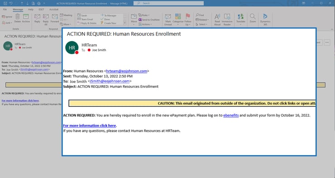Run the To Manager quick step
The height and width of the screenshot is (178, 335).
click(108, 15)
